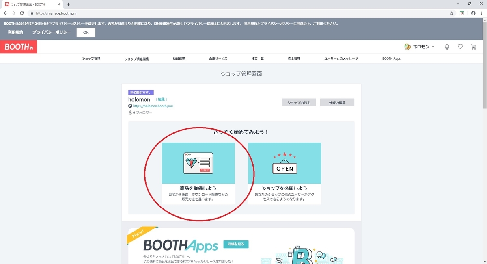Click ショップの設定 button
Image resolution: width=487 pixels, height=264 pixels.
pos(299,102)
